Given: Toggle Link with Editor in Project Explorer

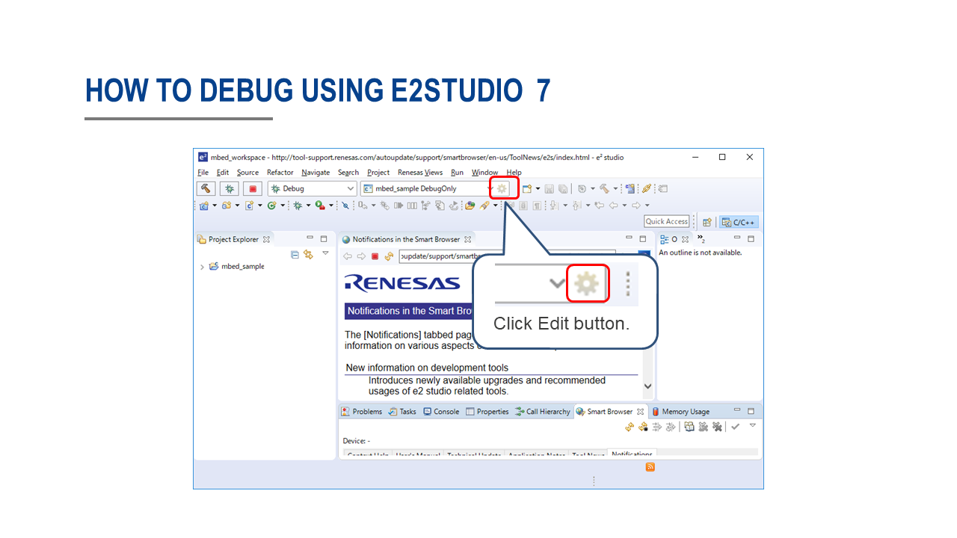Looking at the screenshot, I should 308,254.
